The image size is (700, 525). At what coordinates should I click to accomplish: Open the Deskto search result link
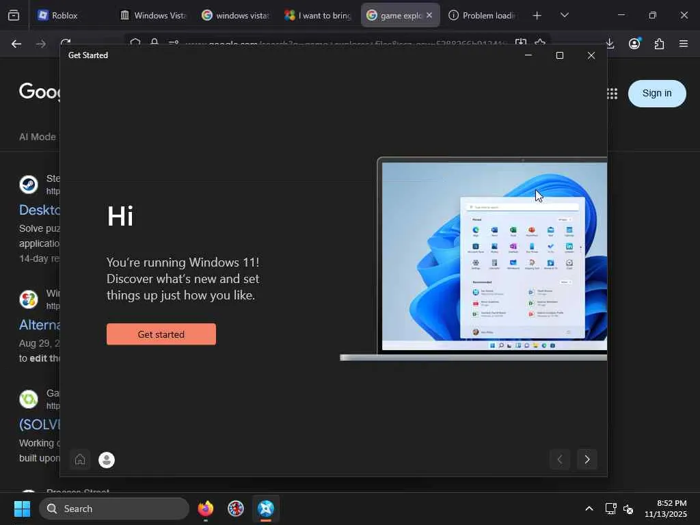pyautogui.click(x=39, y=210)
